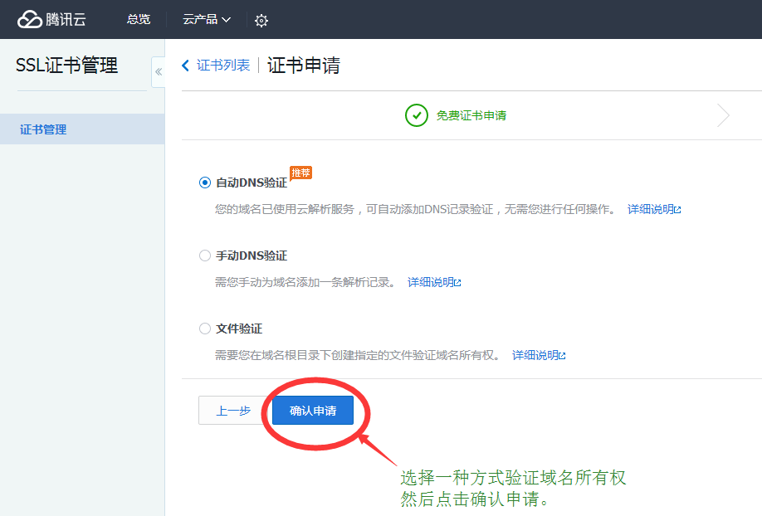Open 详细说明 link for 自动DNS验证
Screen dimensions: 762x516
coord(653,209)
